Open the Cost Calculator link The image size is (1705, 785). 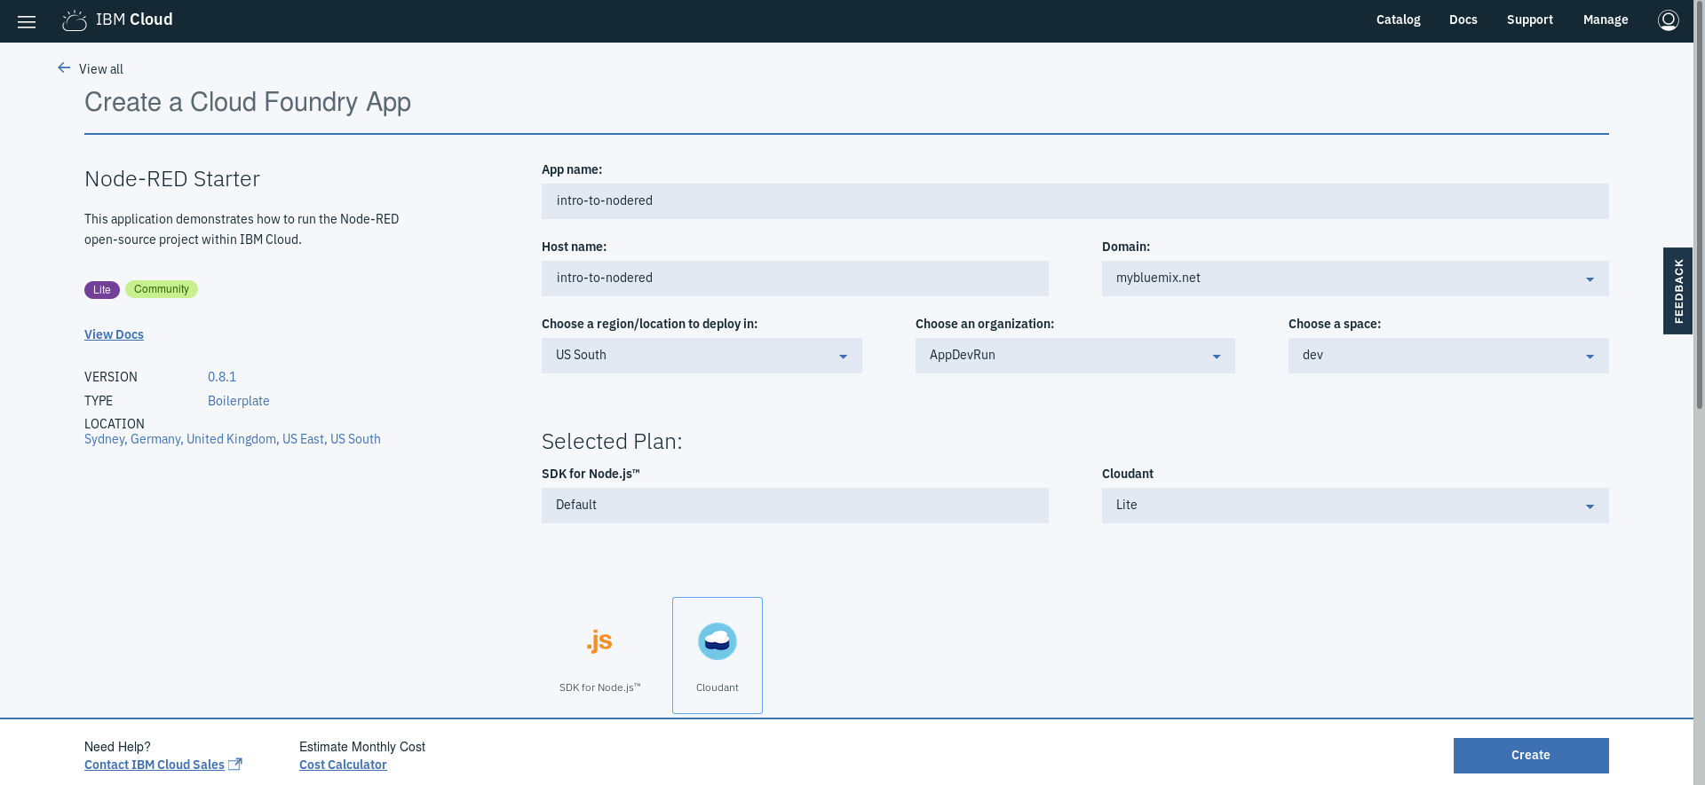[343, 765]
